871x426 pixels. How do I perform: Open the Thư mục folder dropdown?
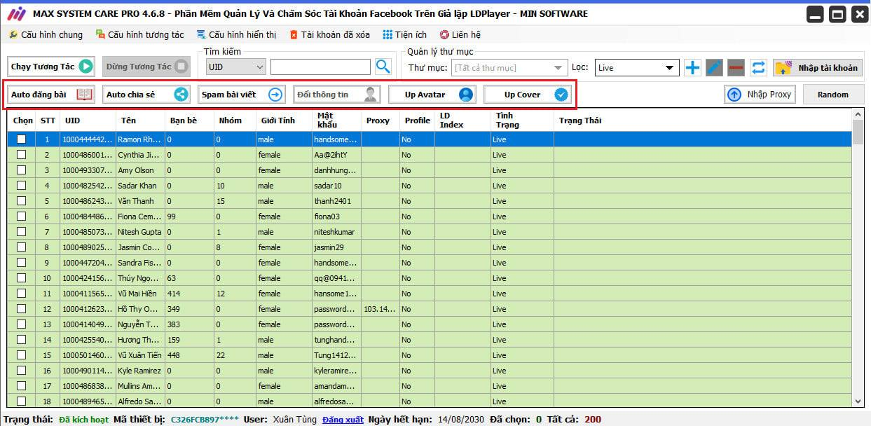[509, 68]
